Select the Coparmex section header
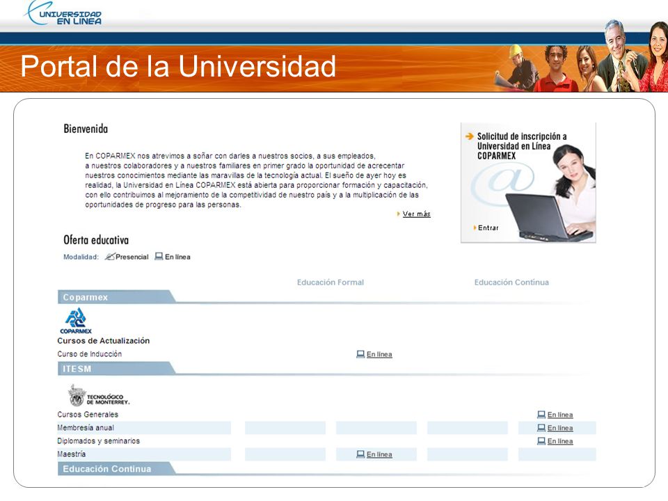 pyautogui.click(x=116, y=297)
